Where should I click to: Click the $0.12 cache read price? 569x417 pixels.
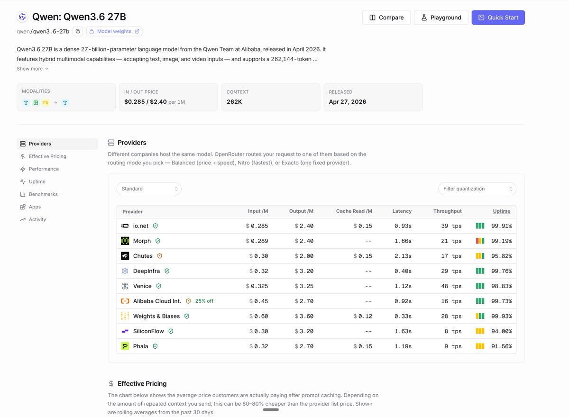coord(363,316)
